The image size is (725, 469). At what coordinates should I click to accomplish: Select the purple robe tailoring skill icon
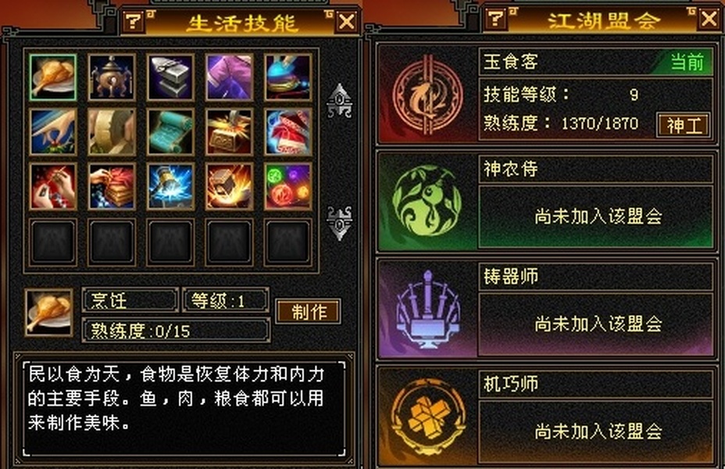pyautogui.click(x=230, y=77)
